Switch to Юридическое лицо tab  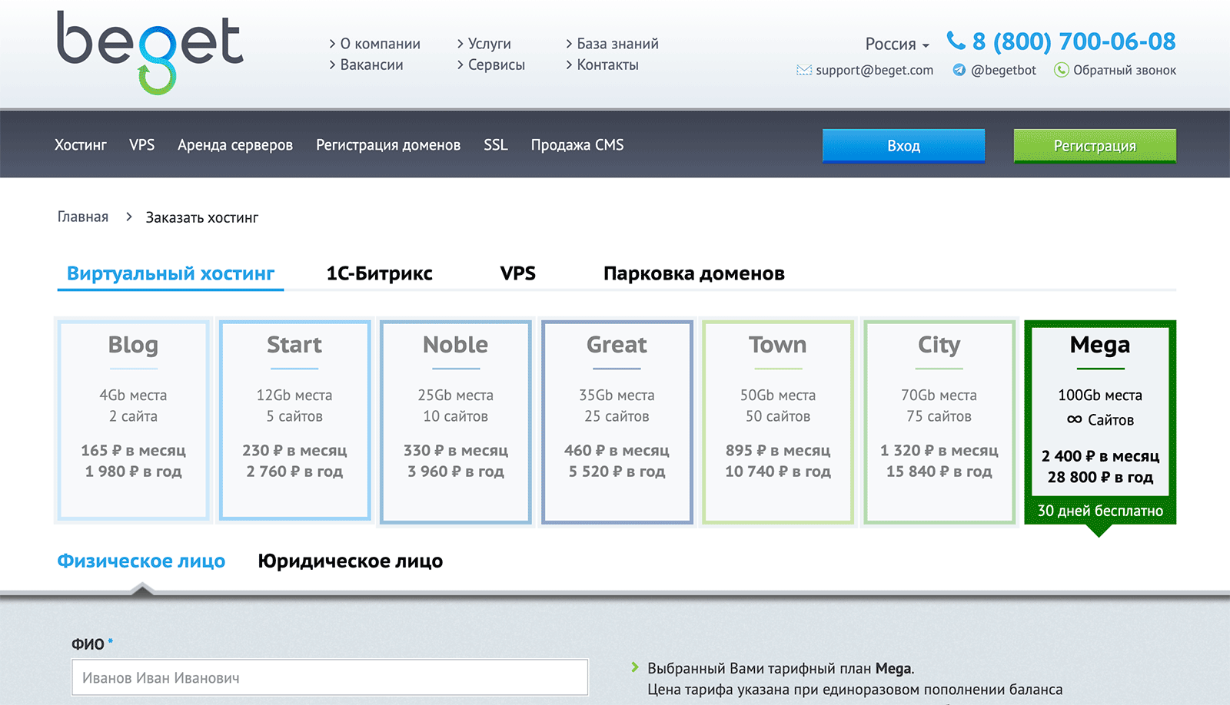[351, 561]
